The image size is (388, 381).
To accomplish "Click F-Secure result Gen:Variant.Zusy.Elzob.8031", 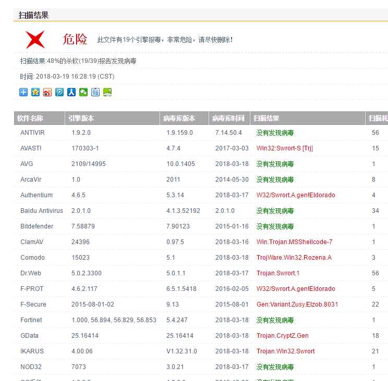I will 297,304.
